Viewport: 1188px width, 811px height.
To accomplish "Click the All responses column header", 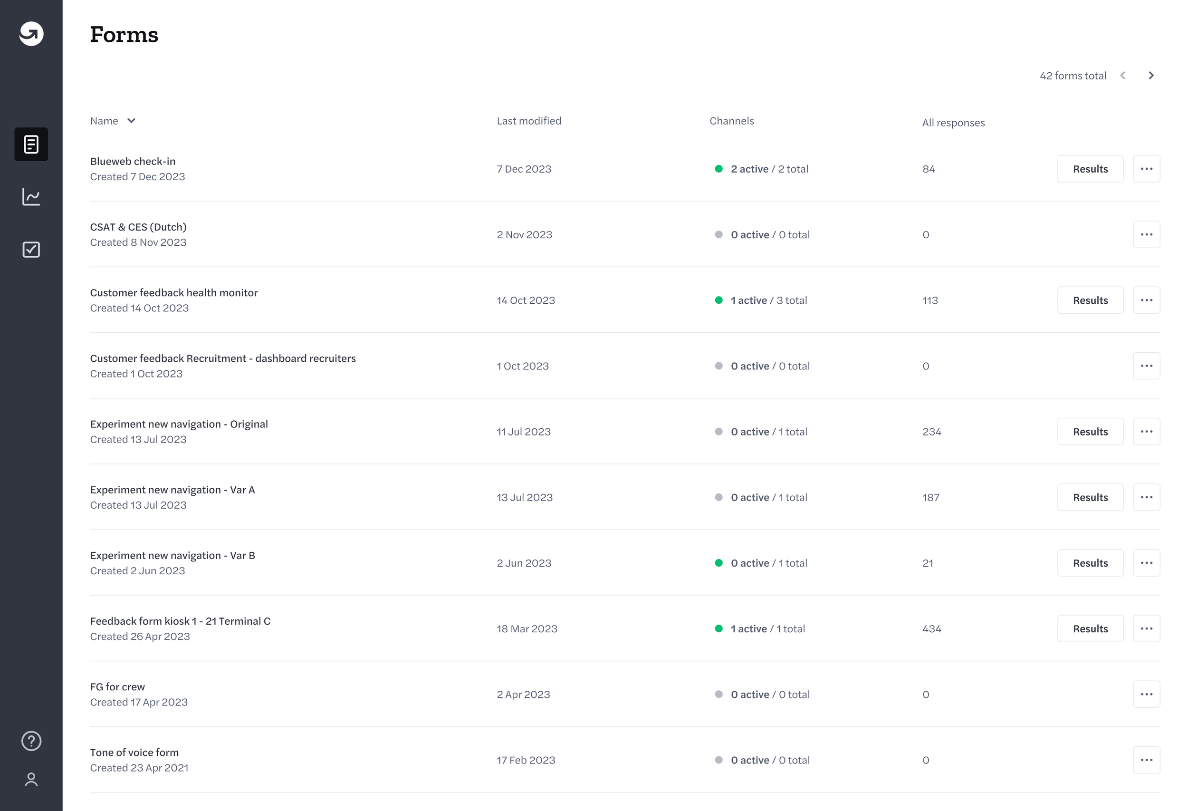I will coord(953,123).
